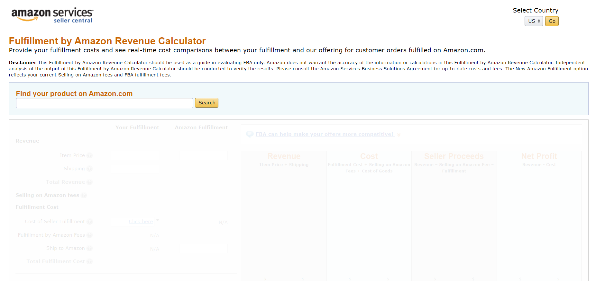Click the Search button
Screen dimensions: 605x281
(x=207, y=103)
